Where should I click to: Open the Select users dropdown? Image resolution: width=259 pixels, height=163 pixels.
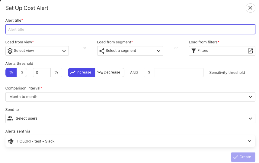tap(130, 118)
